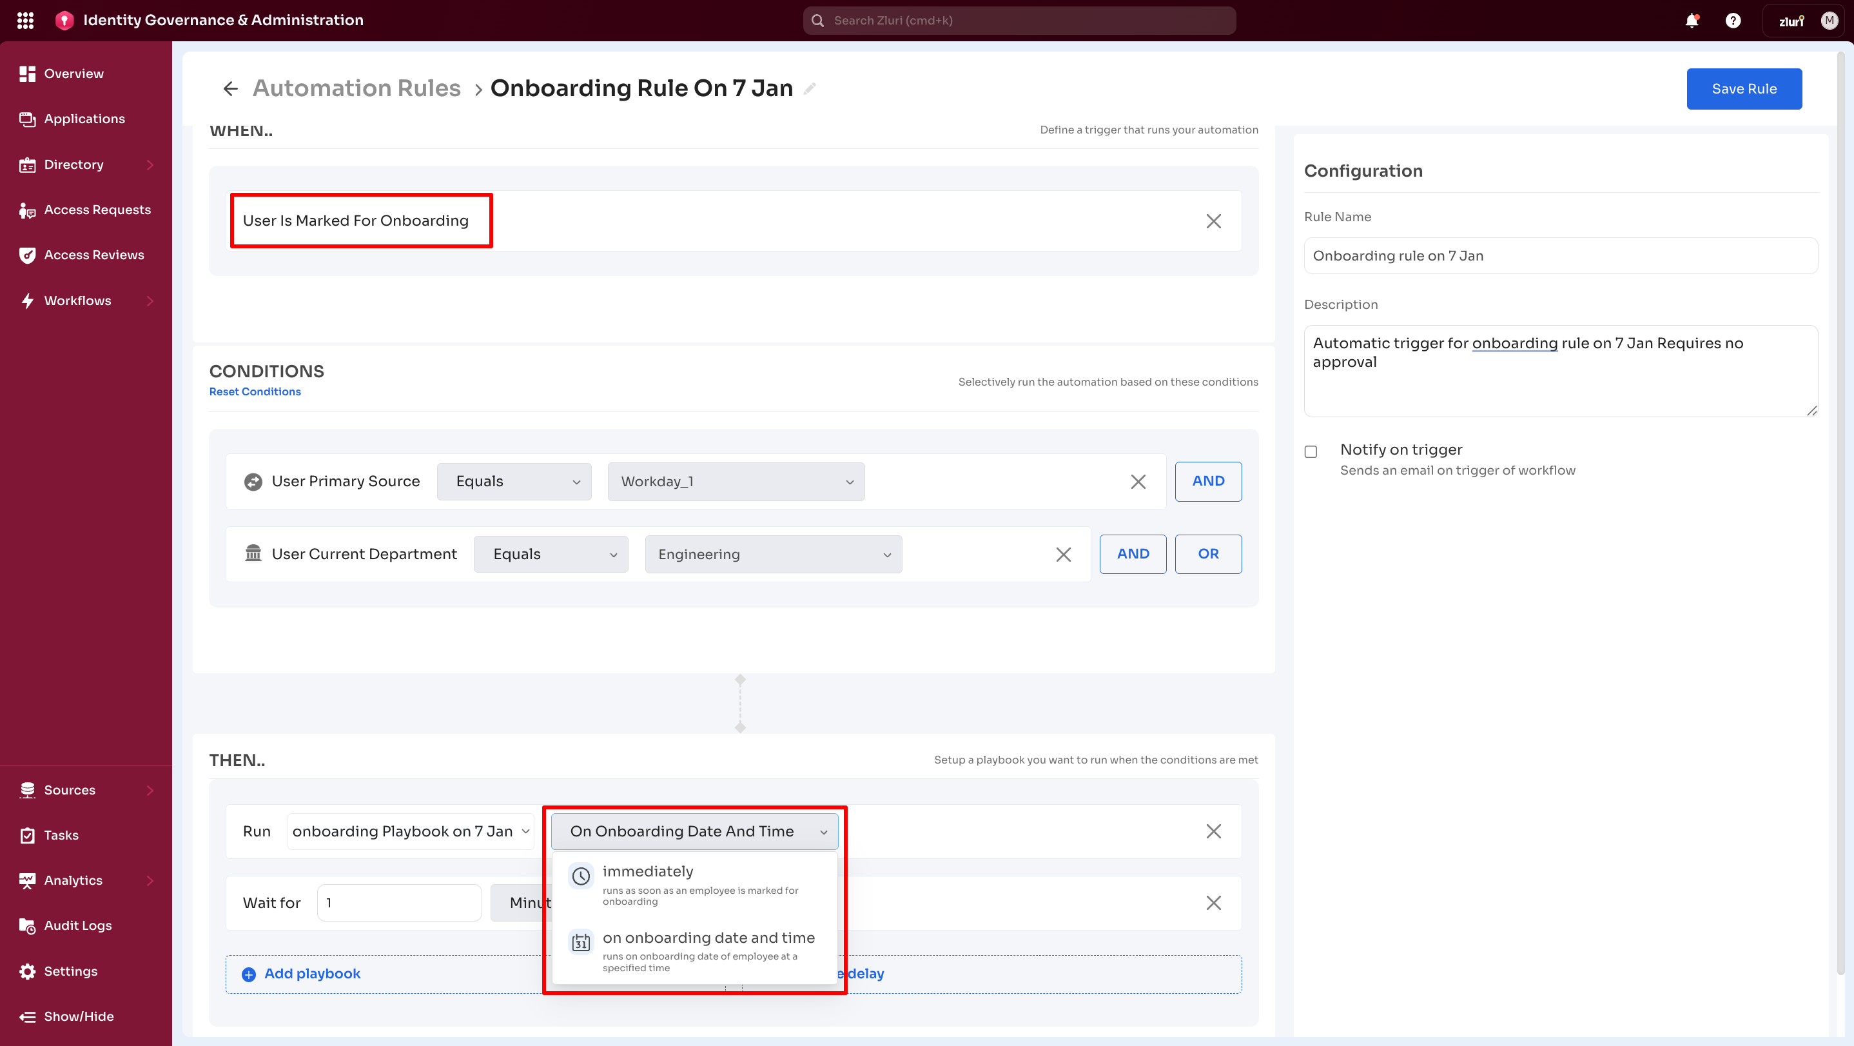
Task: Open the app launcher grid icon
Action: (x=24, y=20)
